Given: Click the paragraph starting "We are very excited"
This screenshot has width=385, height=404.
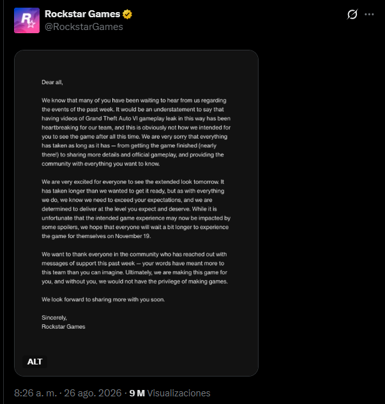Looking at the screenshot, I should pyautogui.click(x=136, y=209).
